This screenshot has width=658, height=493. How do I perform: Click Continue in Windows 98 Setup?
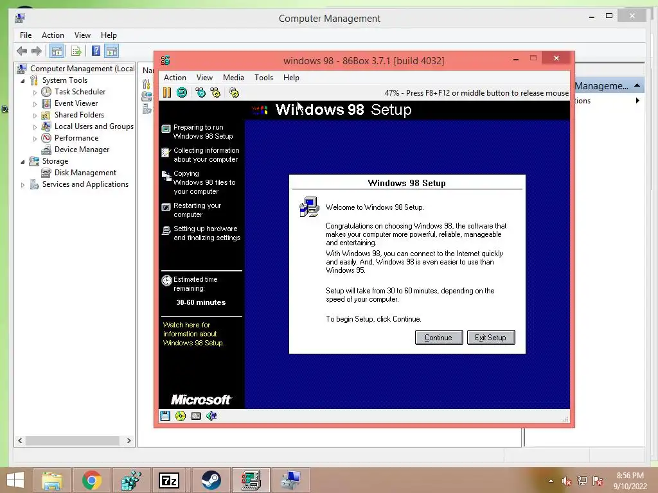pos(439,338)
